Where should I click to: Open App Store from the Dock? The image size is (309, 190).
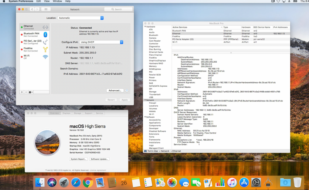(244, 182)
